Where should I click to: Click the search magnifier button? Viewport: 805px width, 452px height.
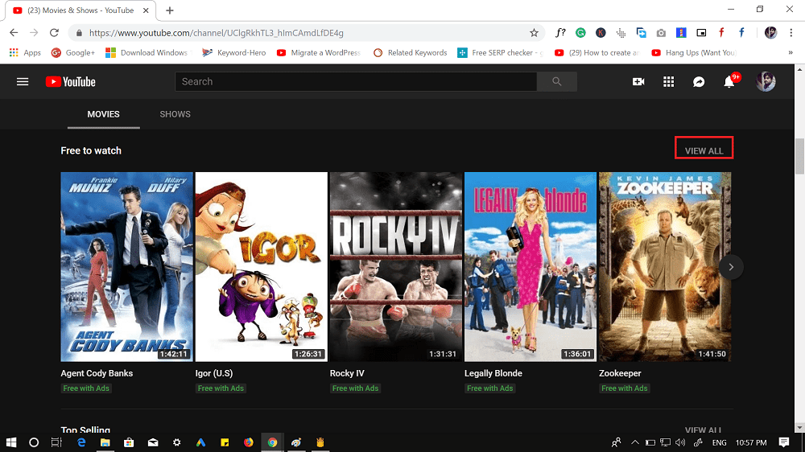[x=556, y=81]
